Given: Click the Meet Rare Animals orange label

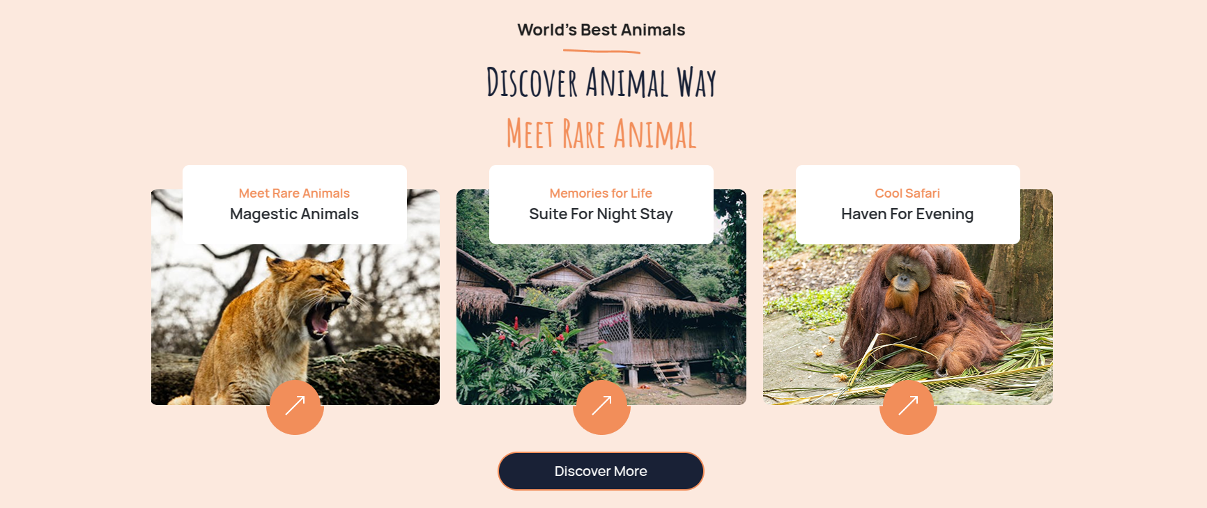Looking at the screenshot, I should 294,193.
